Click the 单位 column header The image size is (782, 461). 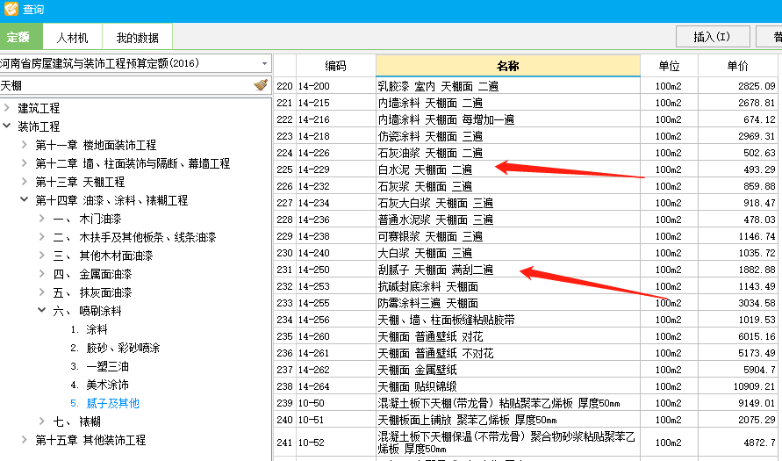pyautogui.click(x=669, y=65)
